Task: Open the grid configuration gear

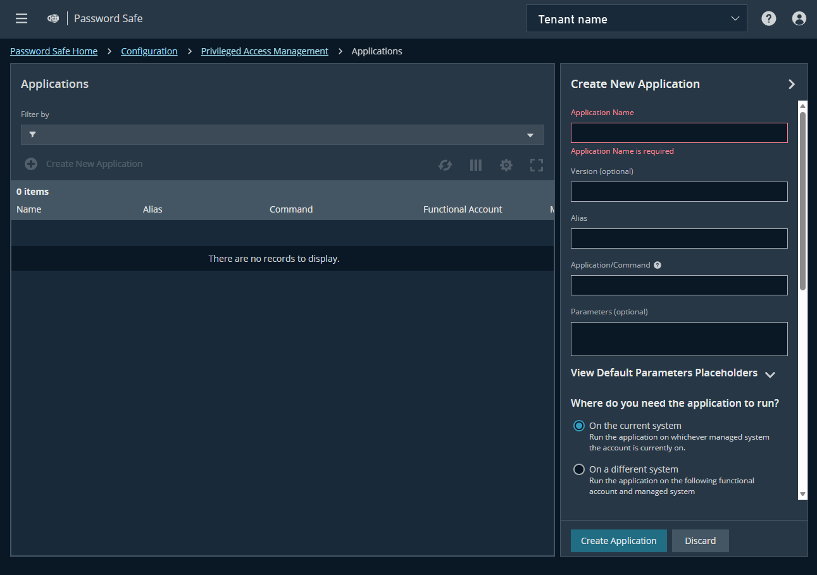Action: (506, 164)
